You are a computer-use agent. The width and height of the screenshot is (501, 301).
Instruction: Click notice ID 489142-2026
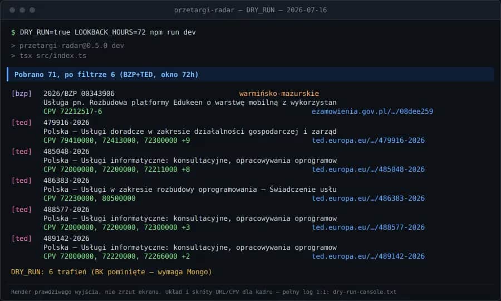[x=66, y=239]
